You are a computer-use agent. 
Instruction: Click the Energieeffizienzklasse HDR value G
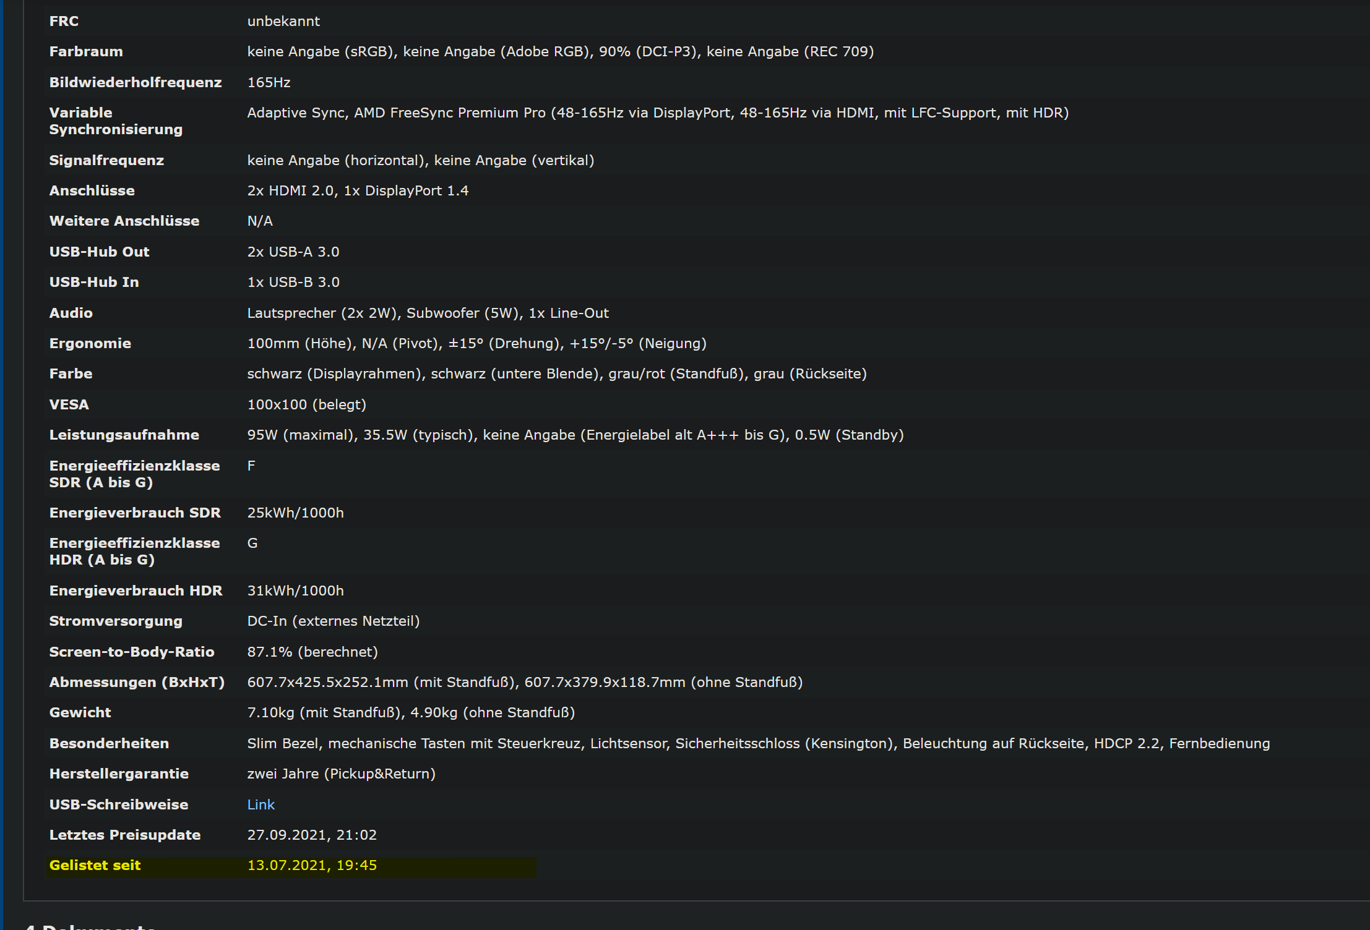click(x=252, y=543)
